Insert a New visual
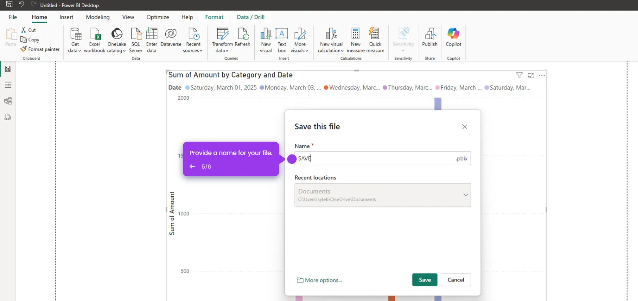Viewport: 638px width, 301px height. (266, 40)
